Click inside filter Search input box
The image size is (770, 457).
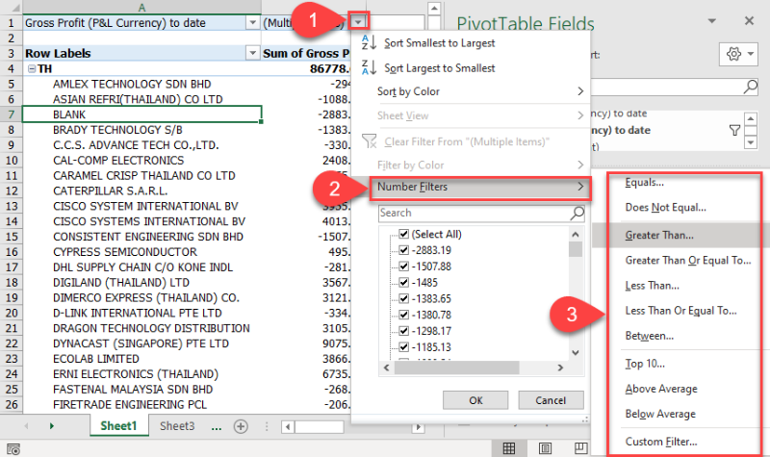click(472, 213)
